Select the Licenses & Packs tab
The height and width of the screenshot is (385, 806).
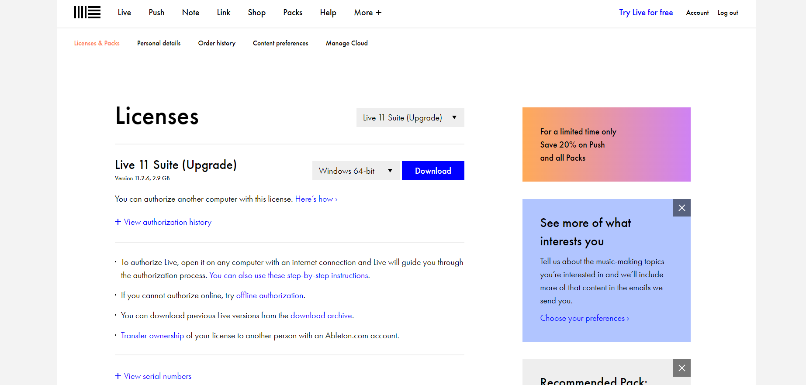(97, 43)
